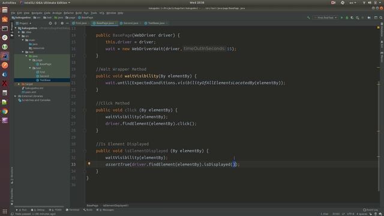Open the Ubuntu Show Applications grid
The image size is (384, 216).
(x=5, y=211)
